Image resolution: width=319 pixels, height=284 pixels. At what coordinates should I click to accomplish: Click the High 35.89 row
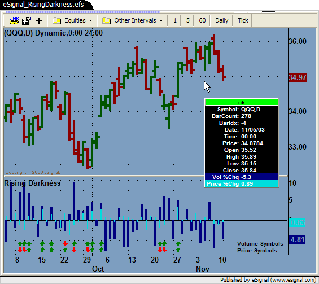point(242,157)
